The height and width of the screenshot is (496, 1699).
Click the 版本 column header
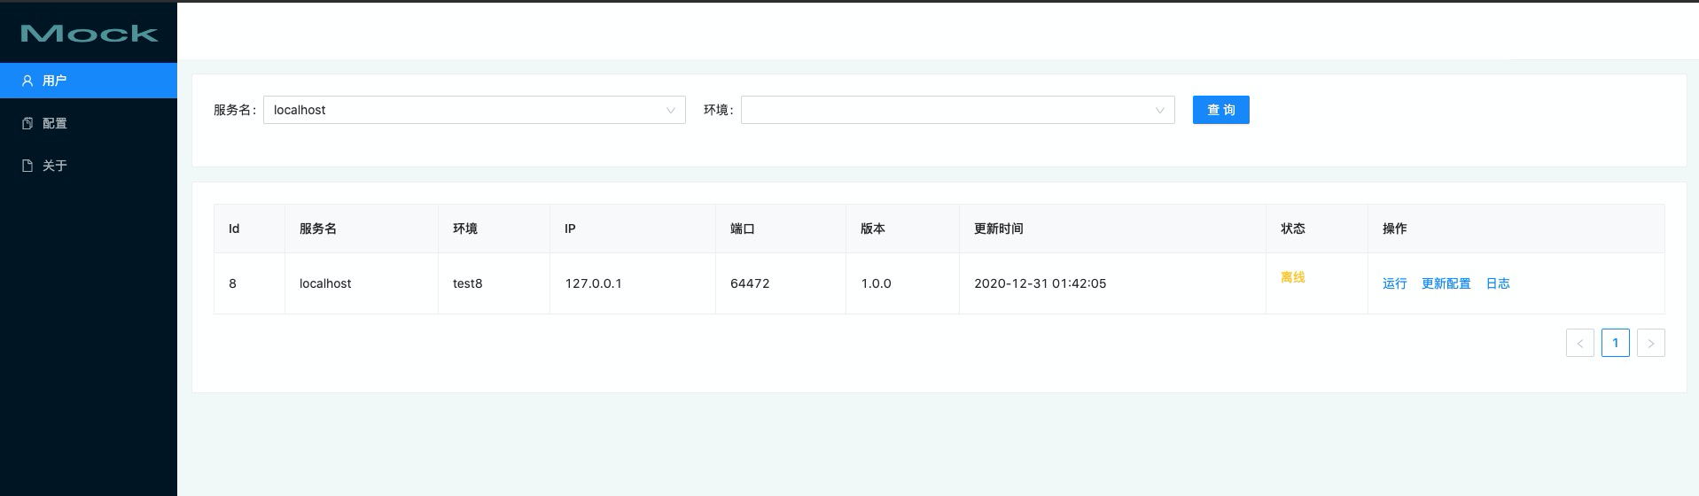(903, 229)
